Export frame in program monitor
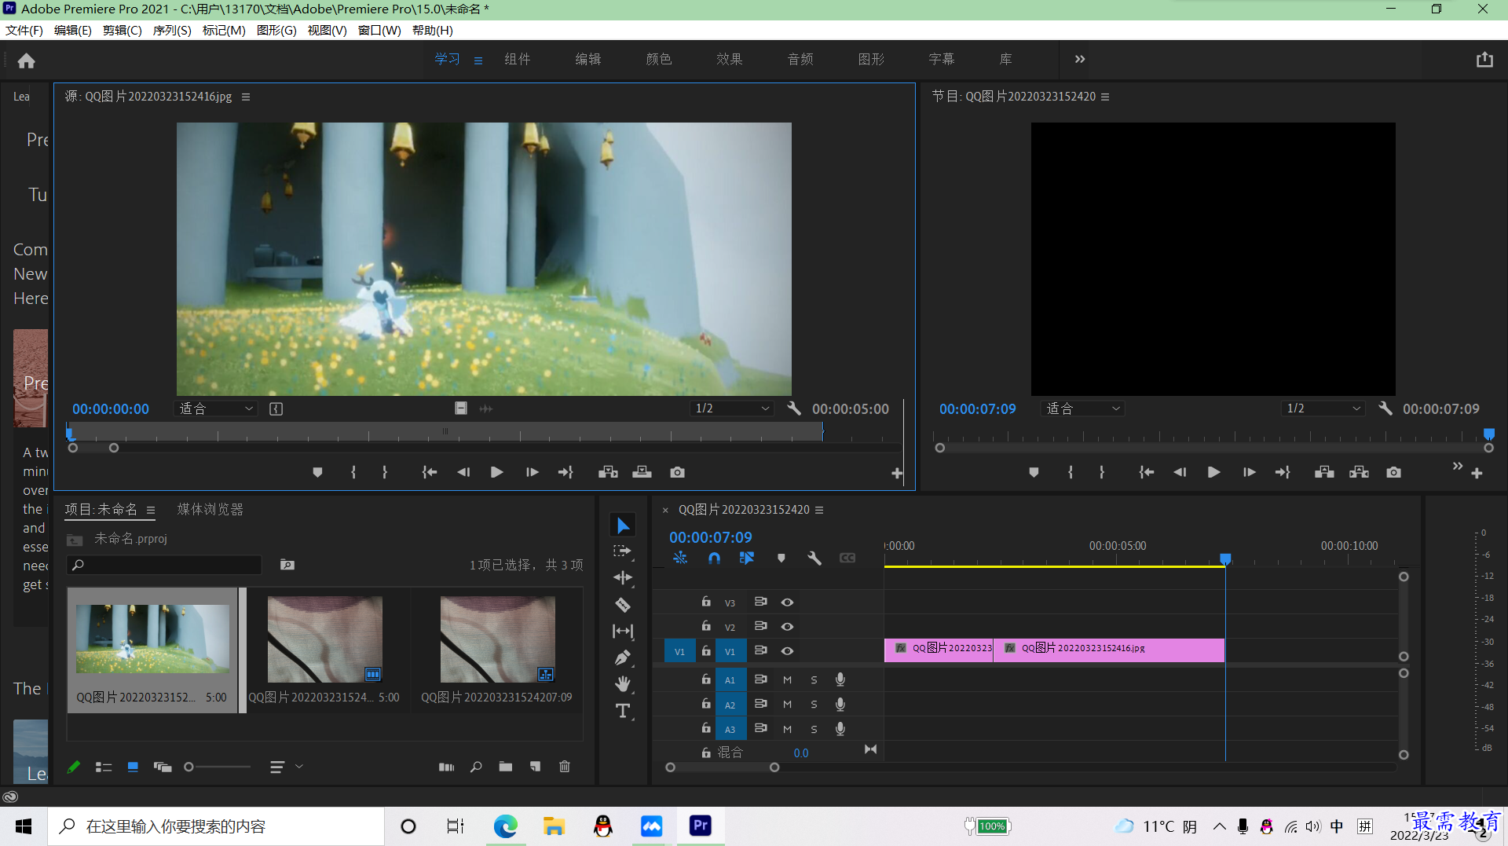Screen dimensions: 1508x846 (x=1393, y=472)
